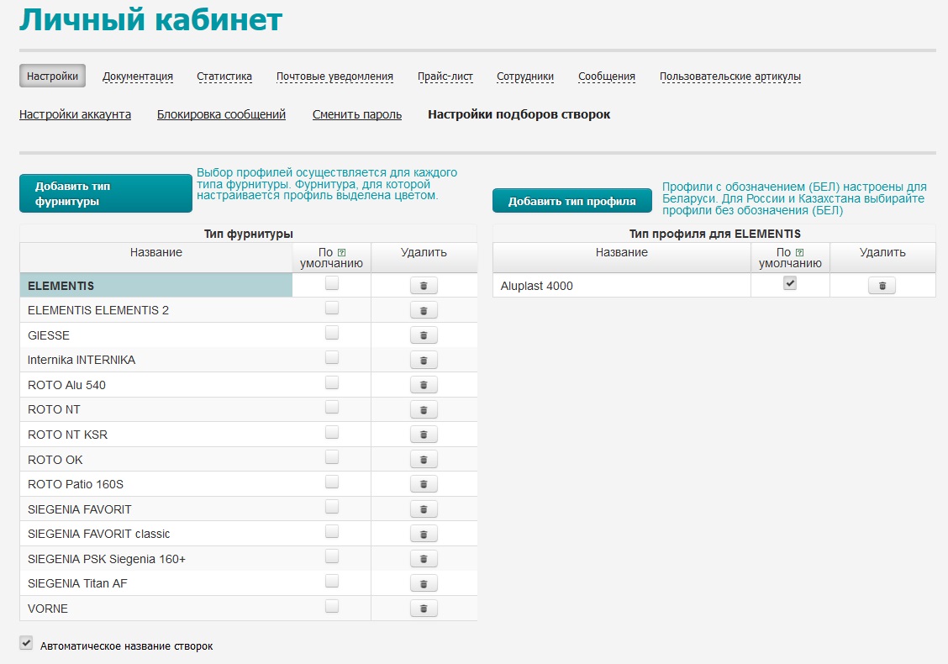948x664 pixels.
Task: Click trash icon for GIESSE row
Action: pyautogui.click(x=424, y=335)
